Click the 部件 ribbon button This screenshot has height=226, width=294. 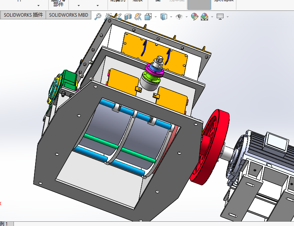pyautogui.click(x=58, y=4)
